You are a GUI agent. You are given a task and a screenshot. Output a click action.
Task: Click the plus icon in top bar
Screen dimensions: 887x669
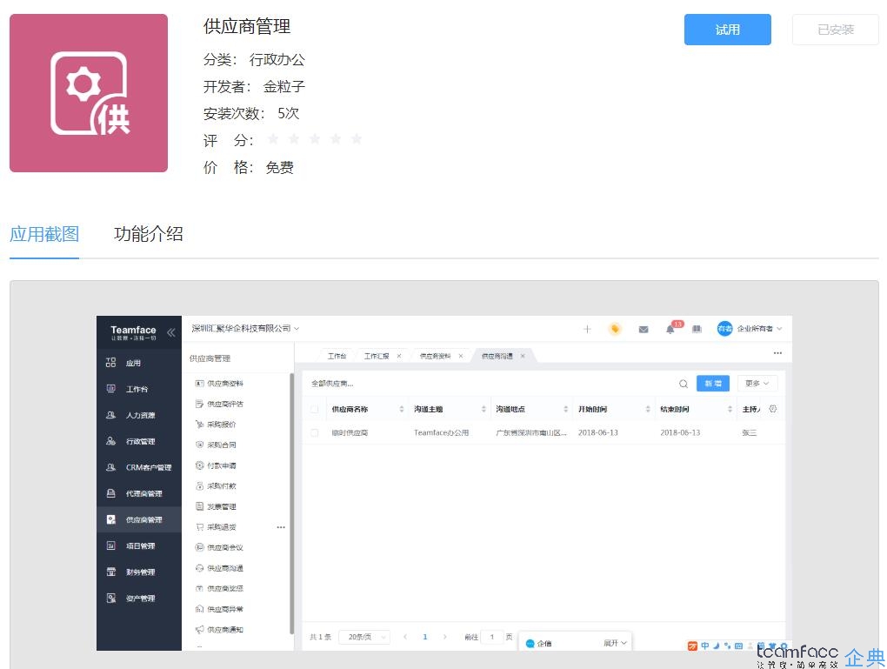(587, 329)
